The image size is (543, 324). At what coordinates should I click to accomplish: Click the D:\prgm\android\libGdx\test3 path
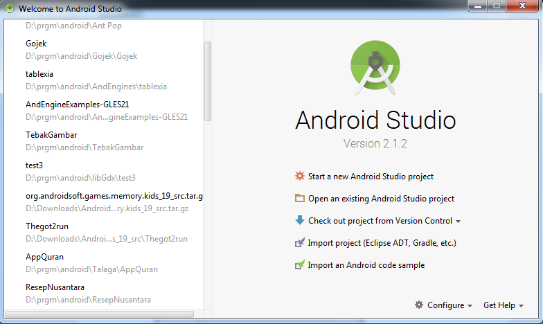point(80,178)
